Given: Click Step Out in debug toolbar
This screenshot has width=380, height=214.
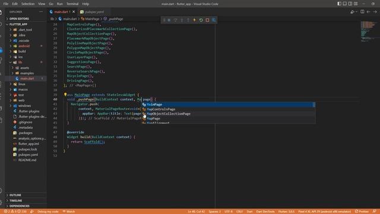Looking at the screenshot, I should pos(188,20).
